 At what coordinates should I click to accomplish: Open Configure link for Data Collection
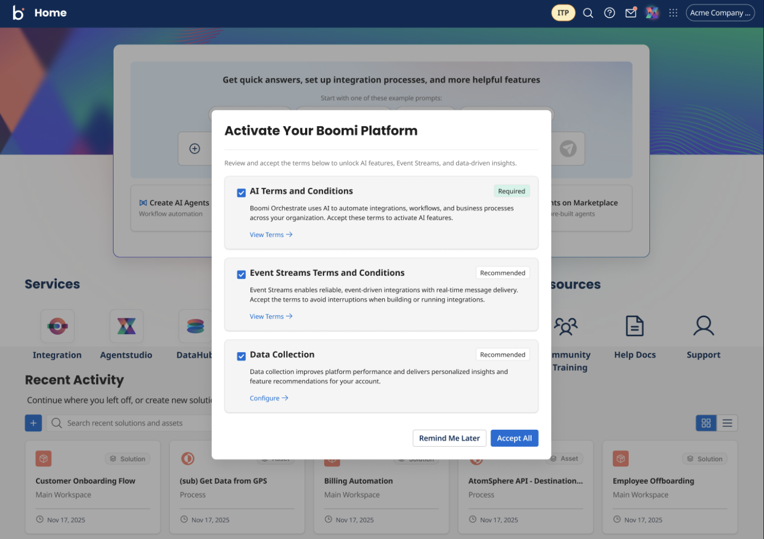coord(269,398)
